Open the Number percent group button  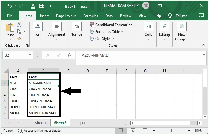coord(77,31)
